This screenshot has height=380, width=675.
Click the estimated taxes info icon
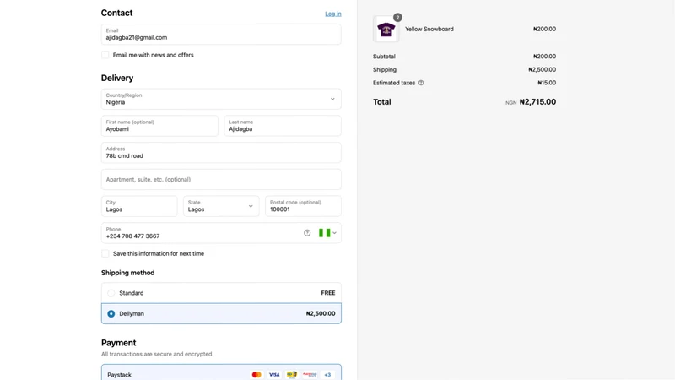tap(421, 83)
